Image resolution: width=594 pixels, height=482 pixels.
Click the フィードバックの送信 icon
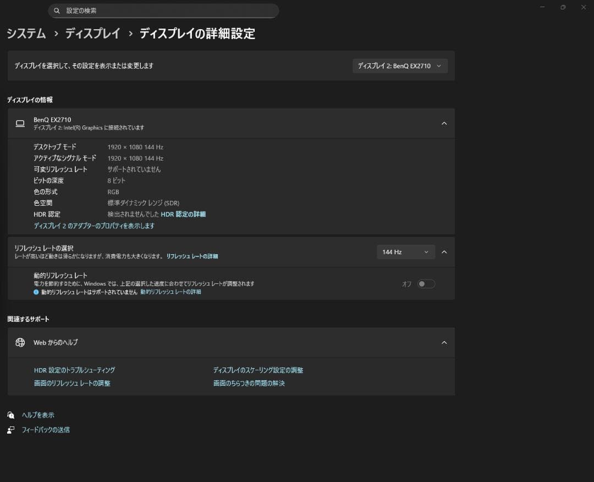[11, 429]
